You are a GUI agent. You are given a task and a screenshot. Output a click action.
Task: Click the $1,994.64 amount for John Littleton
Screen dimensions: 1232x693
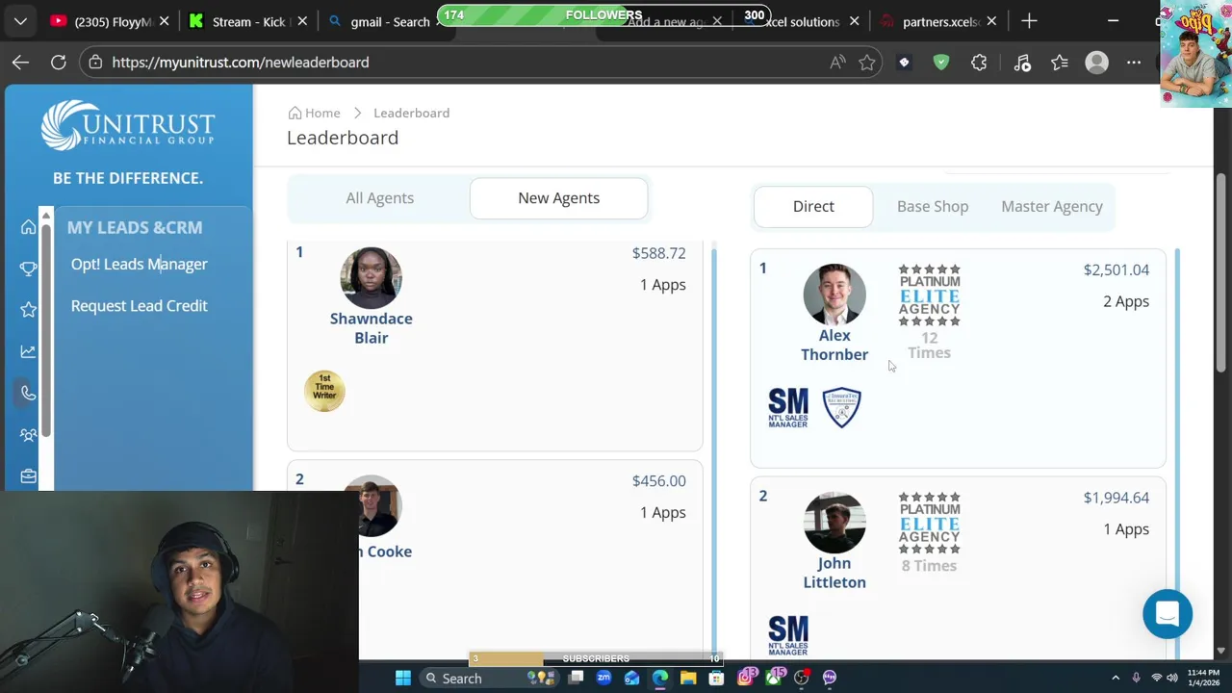(x=1116, y=499)
